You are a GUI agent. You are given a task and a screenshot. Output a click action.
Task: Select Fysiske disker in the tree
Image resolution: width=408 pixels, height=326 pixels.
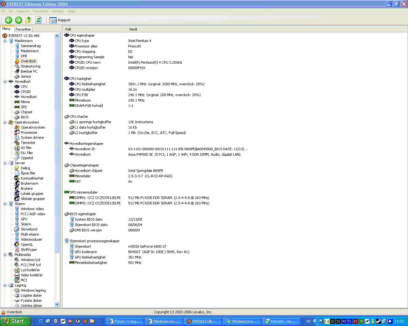pyautogui.click(x=31, y=301)
